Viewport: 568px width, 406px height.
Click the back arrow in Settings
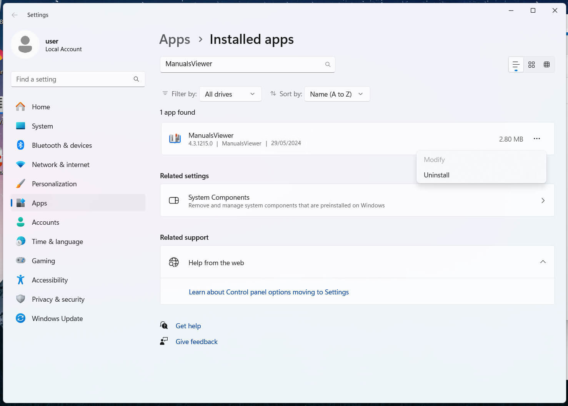pyautogui.click(x=15, y=15)
